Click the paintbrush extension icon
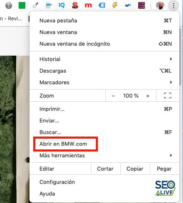The height and width of the screenshot is (203, 183). pos(35,5)
